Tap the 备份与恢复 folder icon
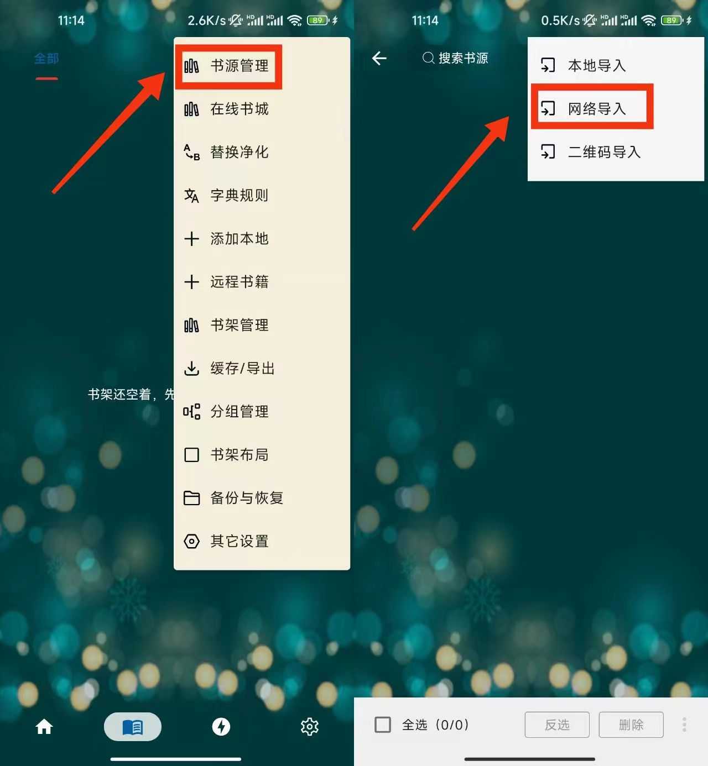708x766 pixels. [191, 498]
